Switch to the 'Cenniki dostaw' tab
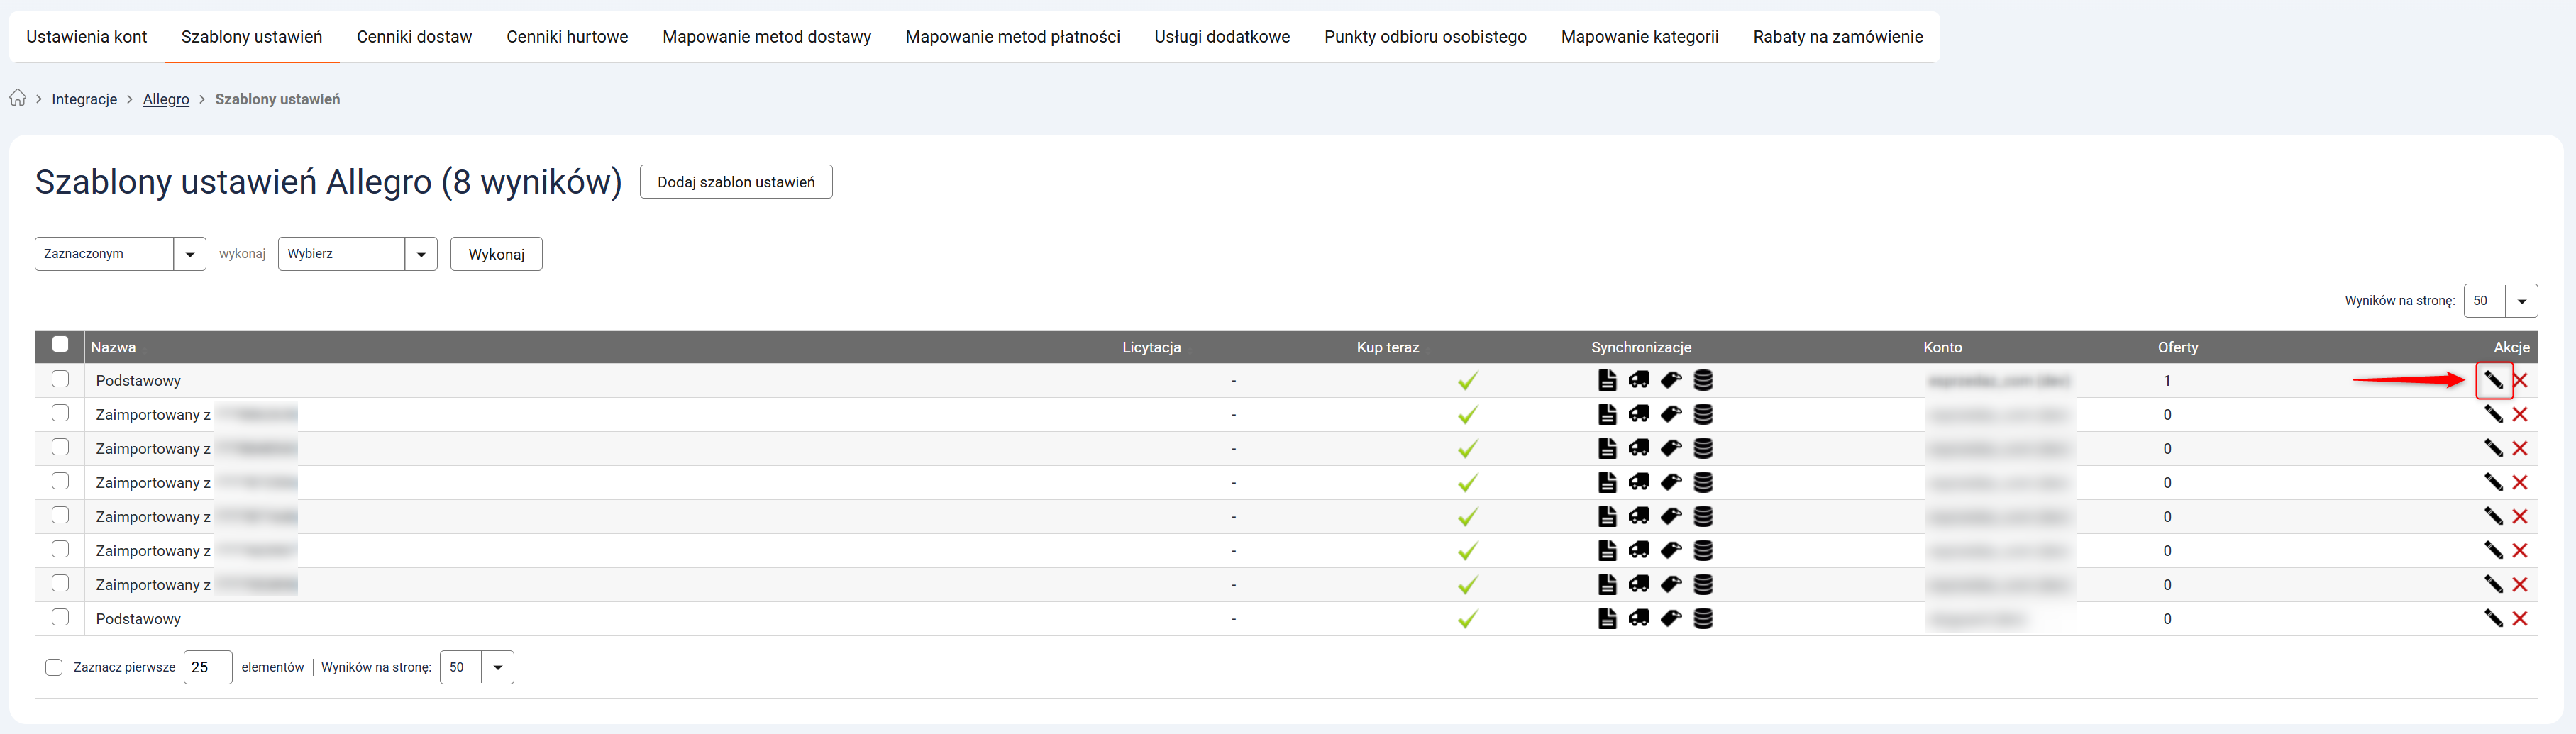Image resolution: width=2576 pixels, height=734 pixels. [414, 37]
